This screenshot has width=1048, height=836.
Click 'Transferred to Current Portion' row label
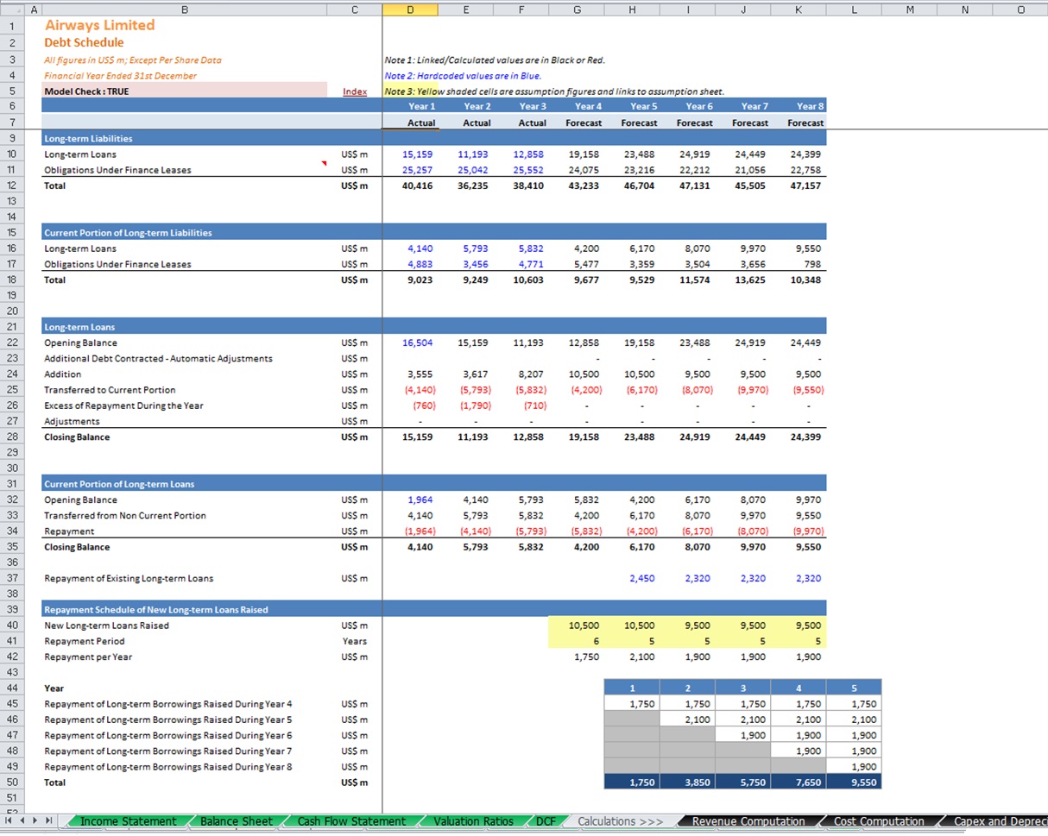click(110, 390)
